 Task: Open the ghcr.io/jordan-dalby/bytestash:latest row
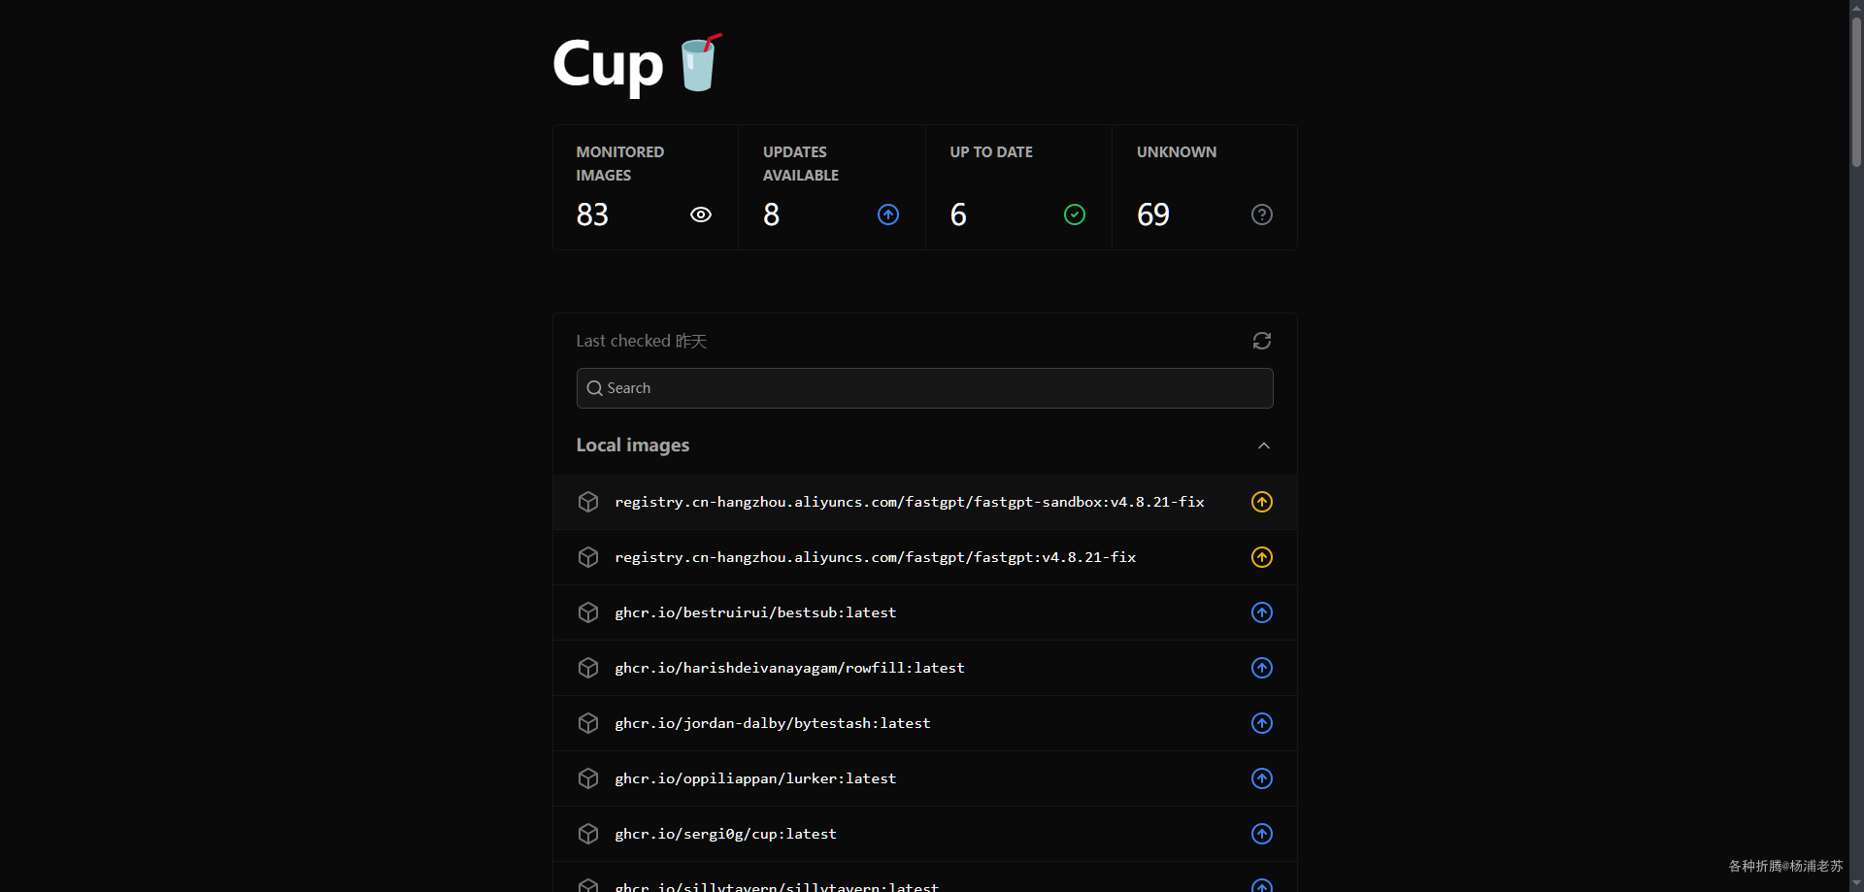coord(924,723)
